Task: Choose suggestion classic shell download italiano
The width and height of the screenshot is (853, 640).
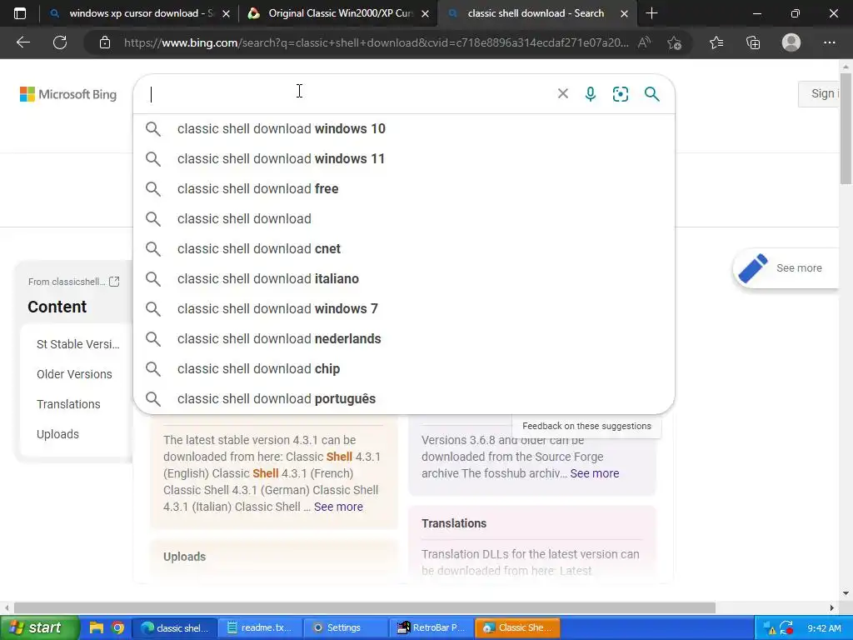Action: click(404, 278)
